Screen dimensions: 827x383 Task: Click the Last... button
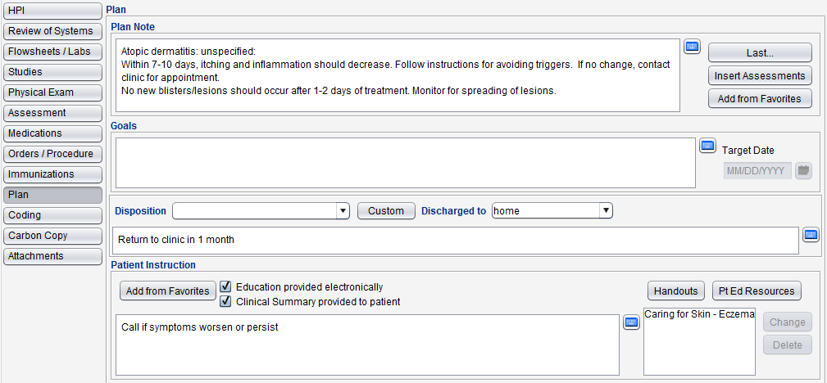tap(760, 52)
